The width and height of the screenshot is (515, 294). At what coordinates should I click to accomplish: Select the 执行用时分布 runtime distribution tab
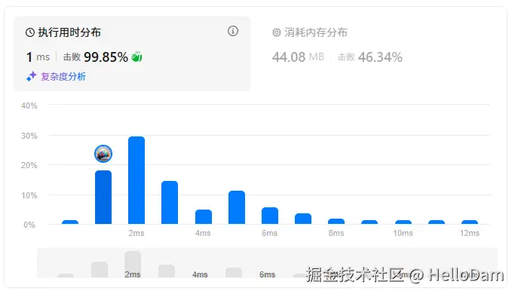pyautogui.click(x=132, y=54)
